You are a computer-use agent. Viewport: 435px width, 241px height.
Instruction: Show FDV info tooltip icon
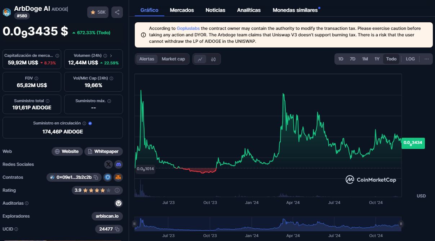(x=36, y=78)
